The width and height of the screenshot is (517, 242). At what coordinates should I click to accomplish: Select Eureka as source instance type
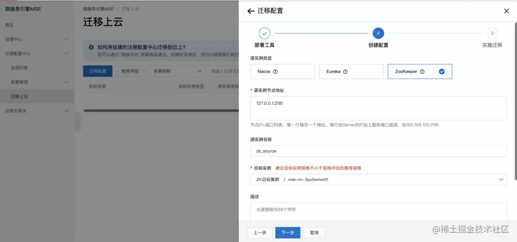point(351,71)
